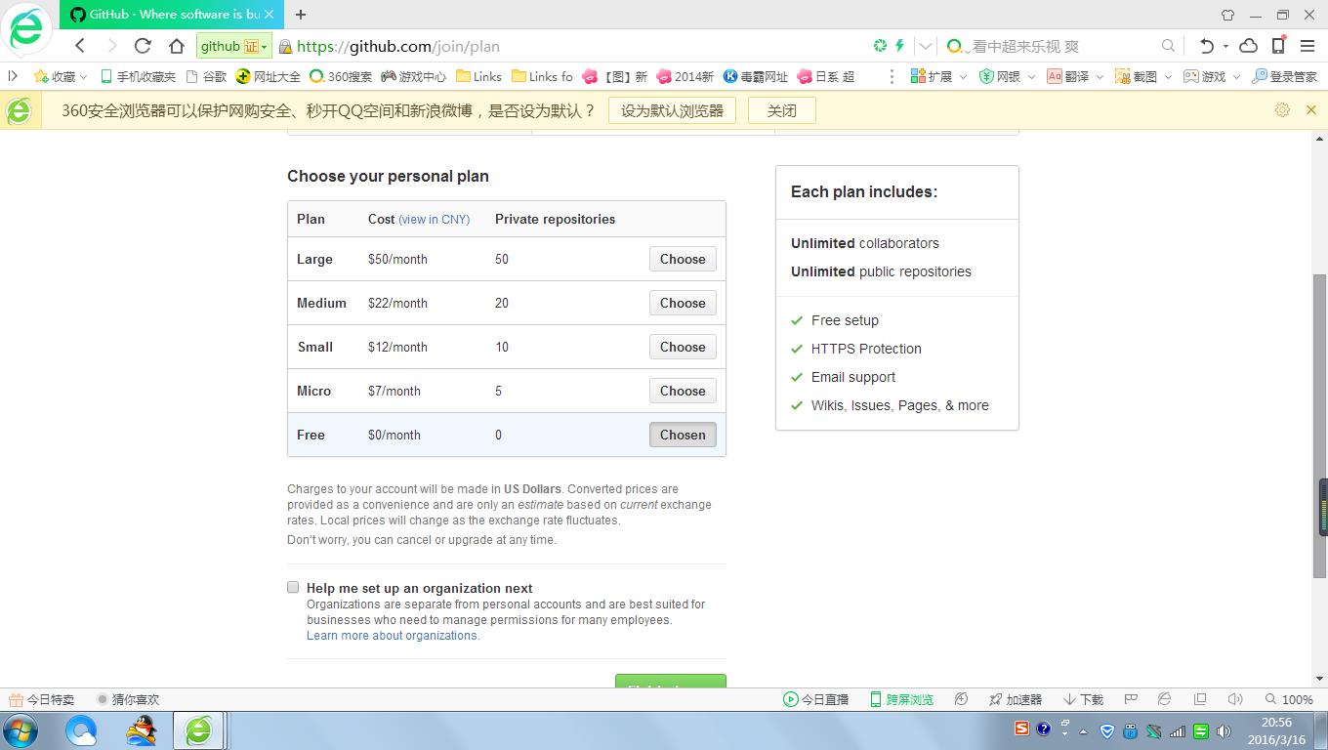Open the cloud sync icon in the toolbar
1328x750 pixels.
[x=1248, y=46]
